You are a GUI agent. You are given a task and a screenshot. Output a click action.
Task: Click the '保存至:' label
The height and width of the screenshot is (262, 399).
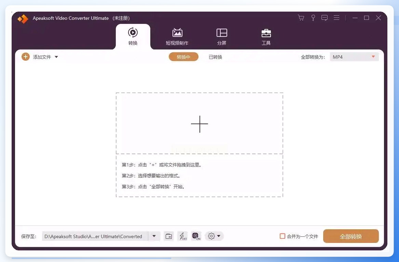(x=29, y=237)
